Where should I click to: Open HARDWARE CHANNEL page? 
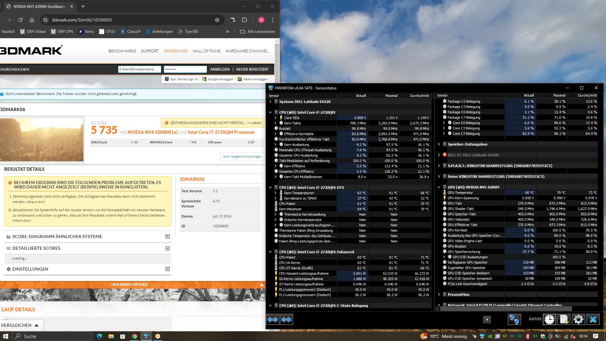(x=247, y=51)
